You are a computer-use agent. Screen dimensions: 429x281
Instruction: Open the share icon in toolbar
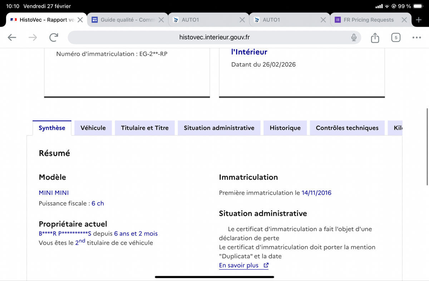point(375,37)
